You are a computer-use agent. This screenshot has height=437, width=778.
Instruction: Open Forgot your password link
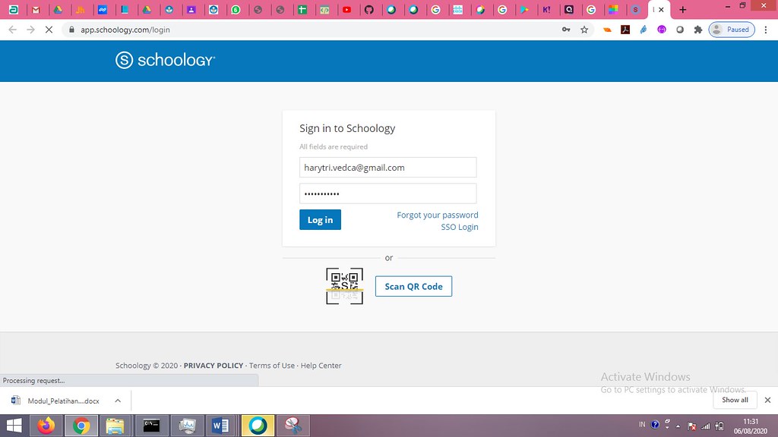pos(438,215)
